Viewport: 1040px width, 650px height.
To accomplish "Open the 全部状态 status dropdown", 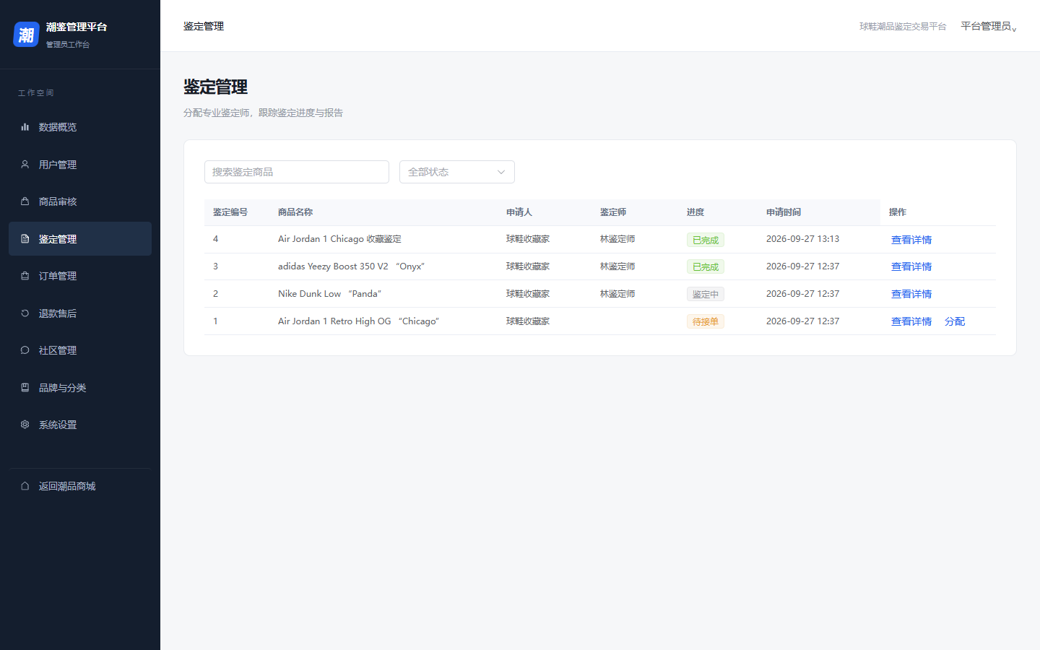I will (456, 172).
